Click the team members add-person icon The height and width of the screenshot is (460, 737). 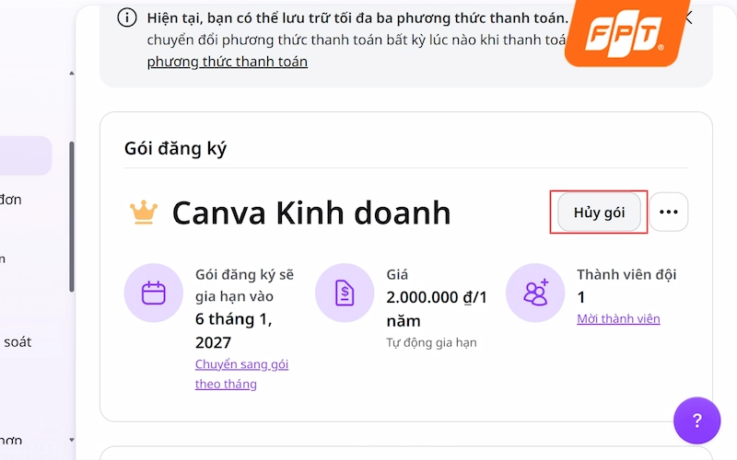(x=535, y=293)
